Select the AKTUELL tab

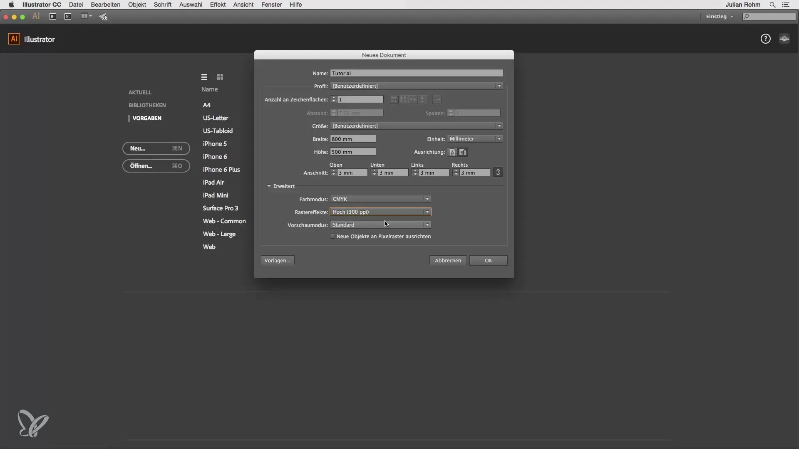click(x=140, y=92)
